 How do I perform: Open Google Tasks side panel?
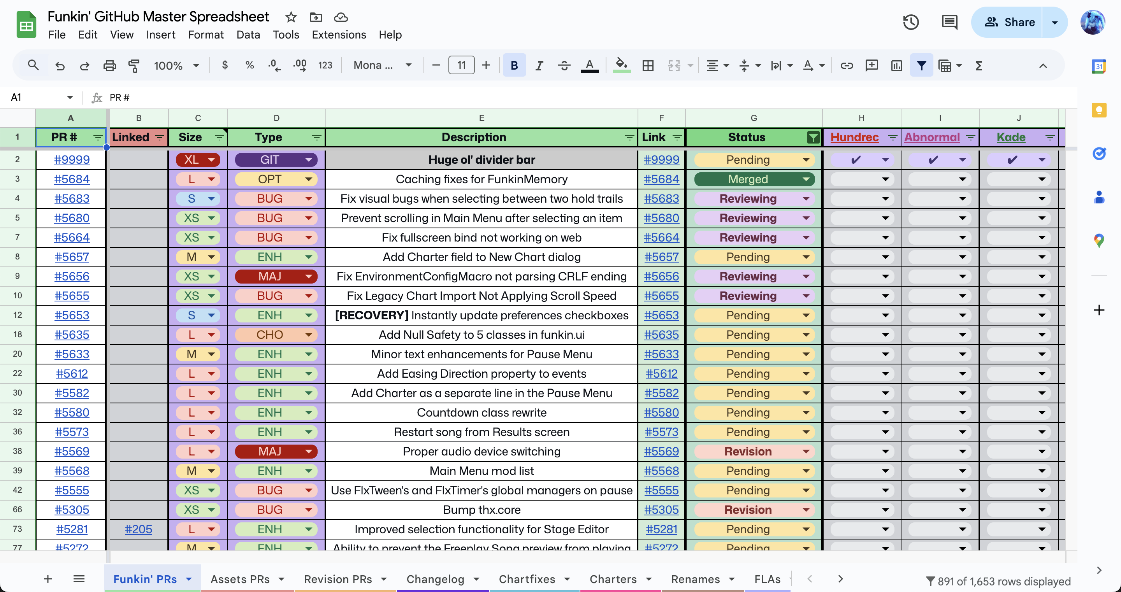pos(1098,153)
